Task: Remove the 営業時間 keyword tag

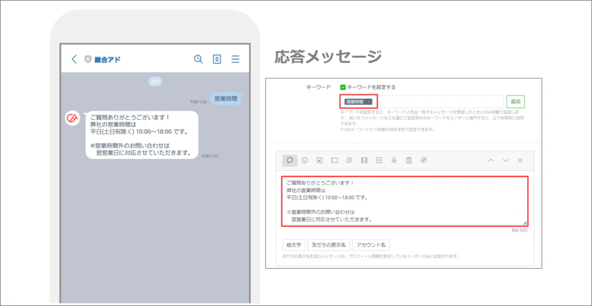Action: 368,102
